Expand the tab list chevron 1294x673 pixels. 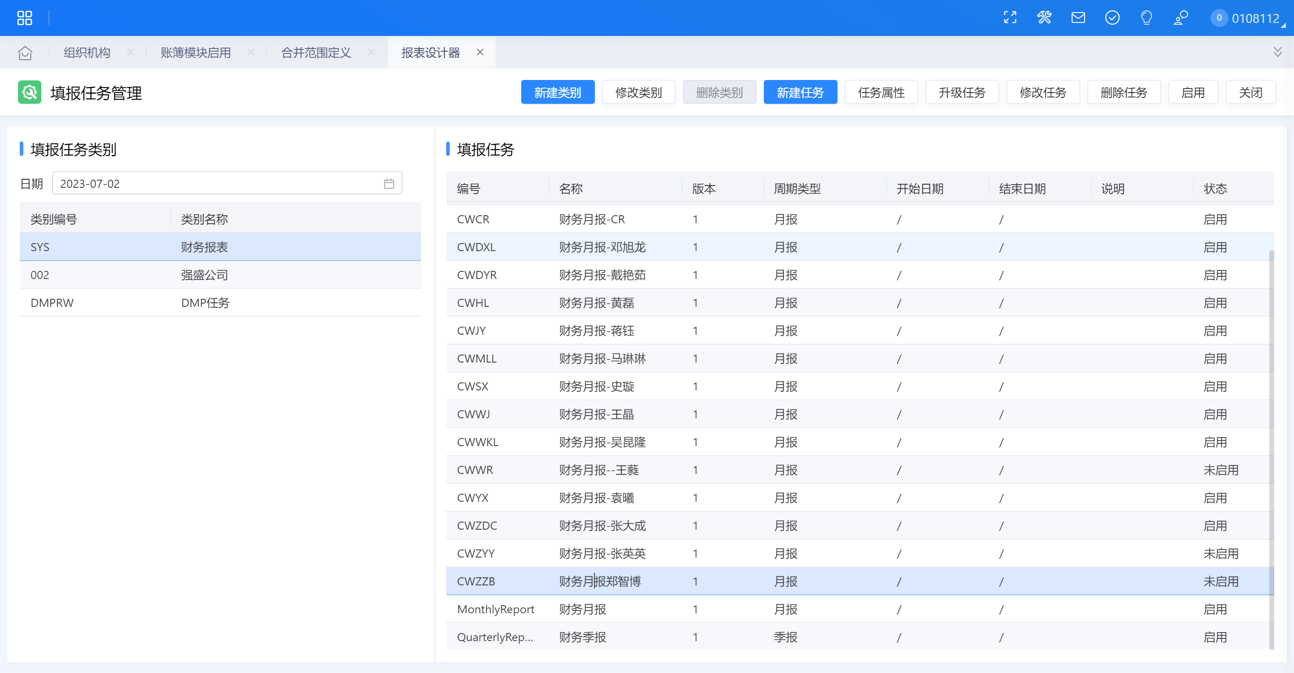point(1277,52)
